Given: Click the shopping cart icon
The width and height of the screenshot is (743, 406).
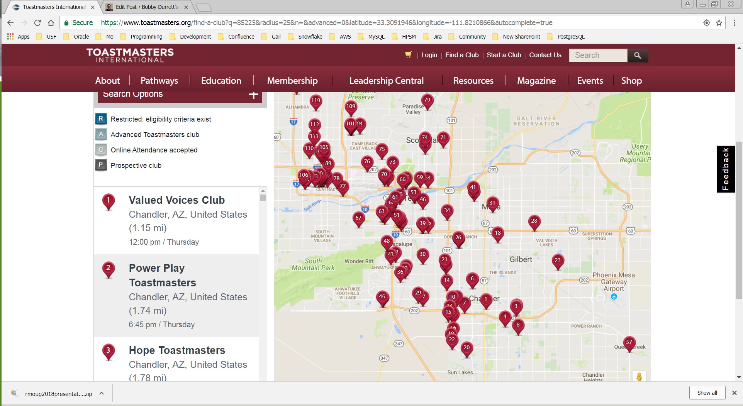Looking at the screenshot, I should [x=408, y=55].
